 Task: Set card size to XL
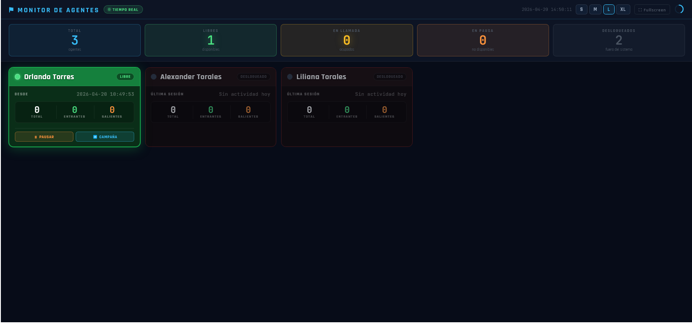point(623,10)
